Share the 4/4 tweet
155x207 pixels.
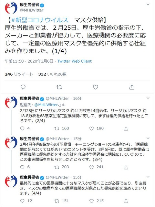(126, 201)
